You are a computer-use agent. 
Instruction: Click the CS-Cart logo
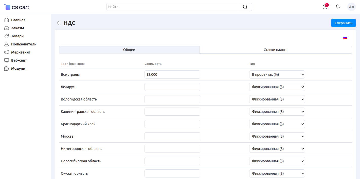[x=17, y=7]
